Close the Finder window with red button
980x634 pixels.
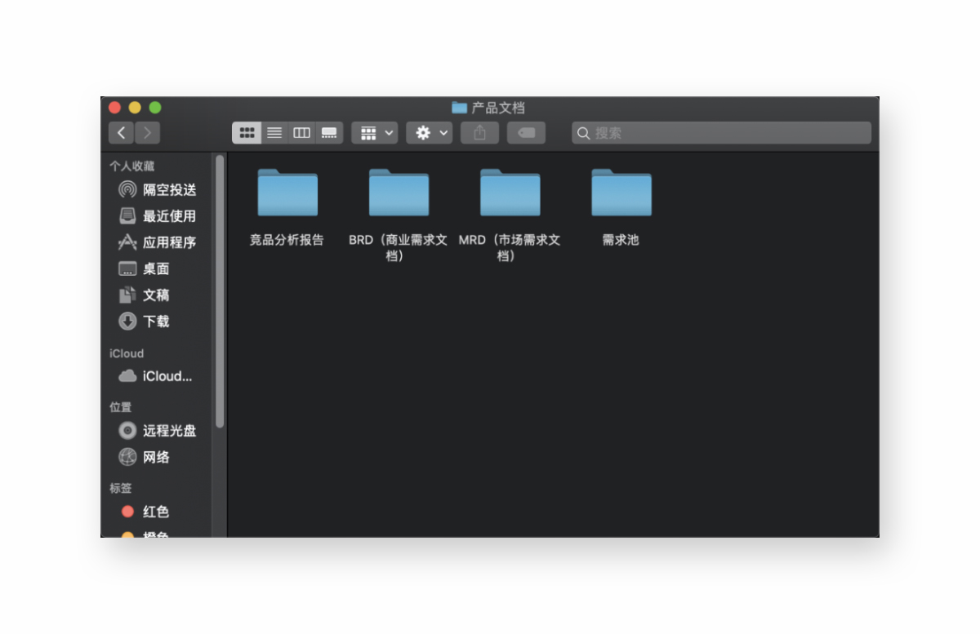114,108
